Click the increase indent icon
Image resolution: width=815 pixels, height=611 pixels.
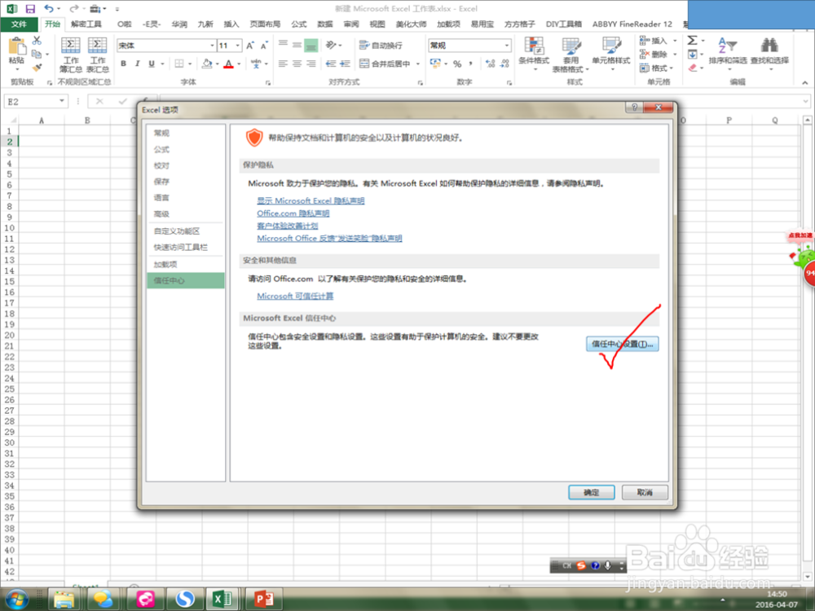(345, 64)
